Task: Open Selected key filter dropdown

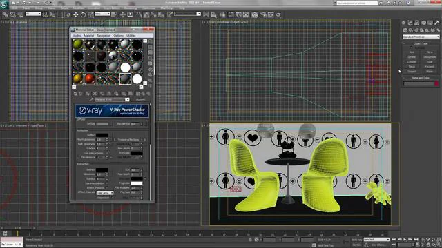Action: click(x=376, y=240)
